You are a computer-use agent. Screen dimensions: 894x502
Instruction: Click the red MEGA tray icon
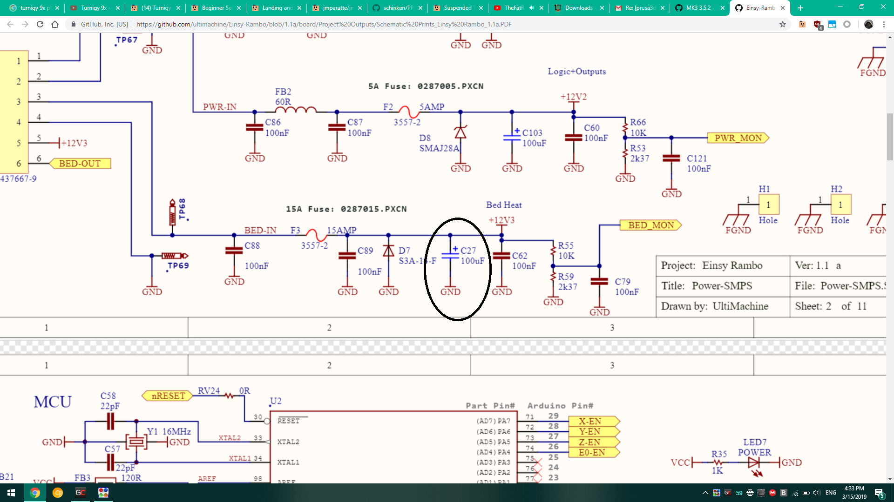click(x=772, y=493)
